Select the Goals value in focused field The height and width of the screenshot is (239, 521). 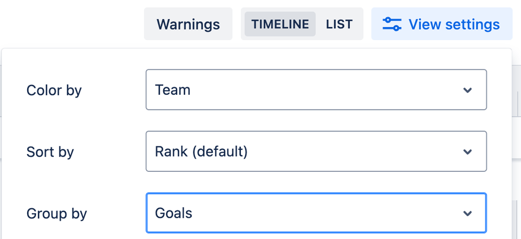(x=174, y=213)
